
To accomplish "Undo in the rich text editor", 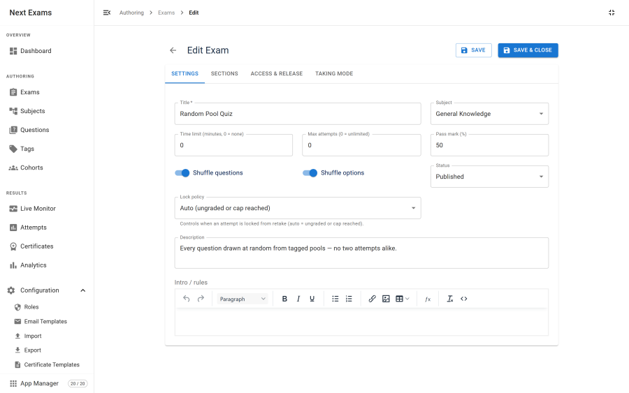I will coord(187,299).
